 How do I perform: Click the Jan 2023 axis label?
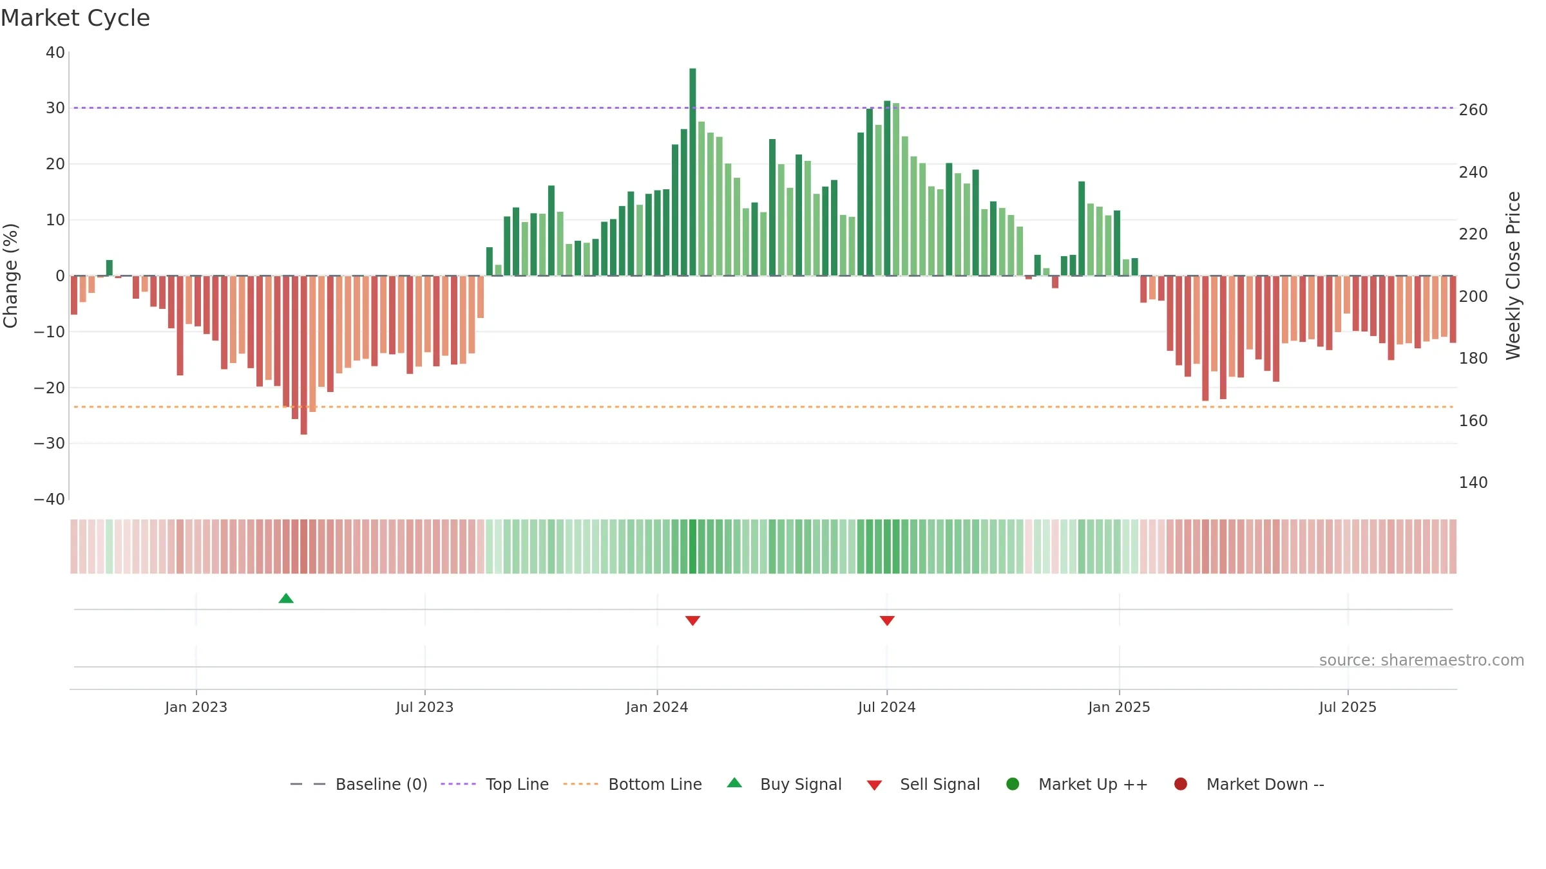(196, 707)
